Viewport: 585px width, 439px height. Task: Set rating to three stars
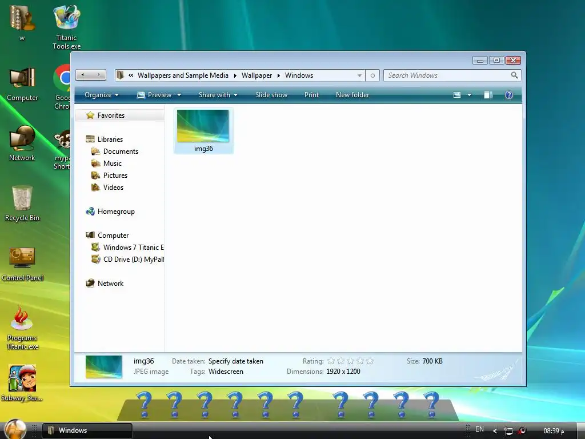(x=350, y=361)
